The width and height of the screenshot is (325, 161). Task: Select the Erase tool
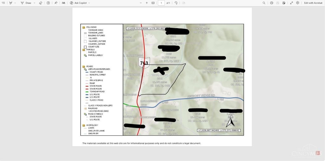click(x=41, y=3)
